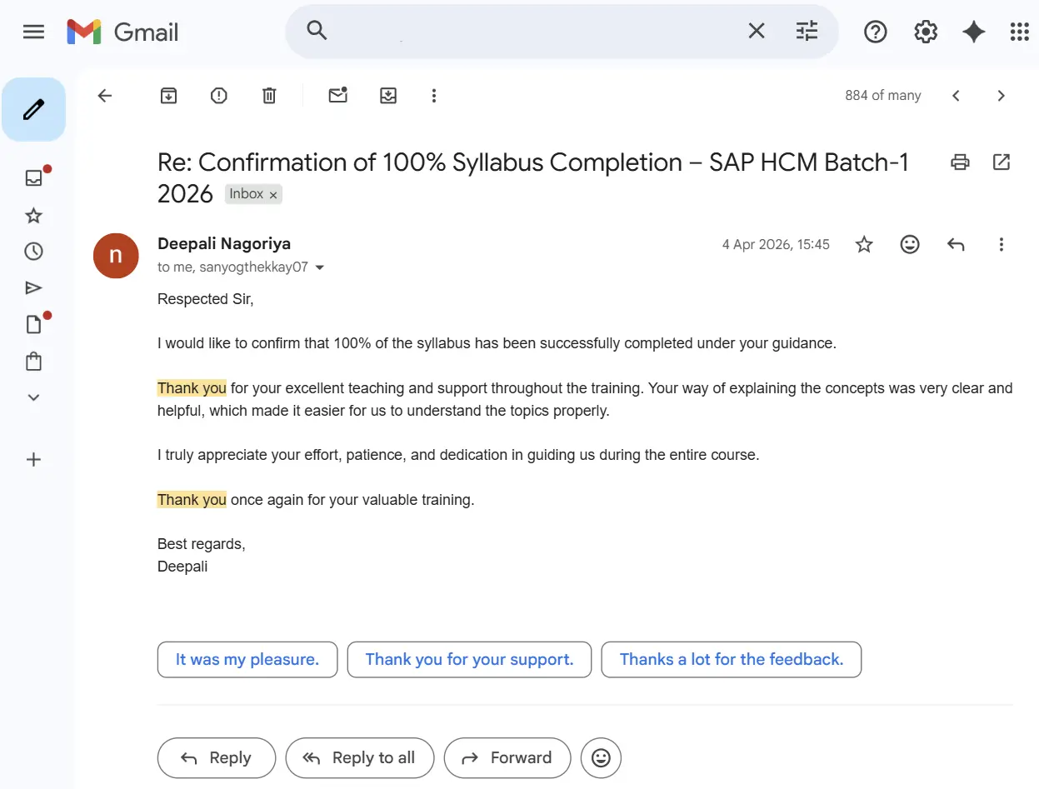Open the main menu hamburger icon
1039x789 pixels.
pyautogui.click(x=33, y=32)
